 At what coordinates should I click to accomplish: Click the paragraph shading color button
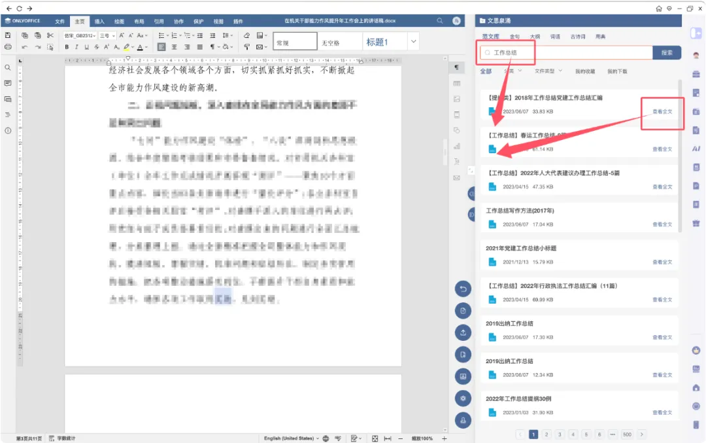[226, 47]
